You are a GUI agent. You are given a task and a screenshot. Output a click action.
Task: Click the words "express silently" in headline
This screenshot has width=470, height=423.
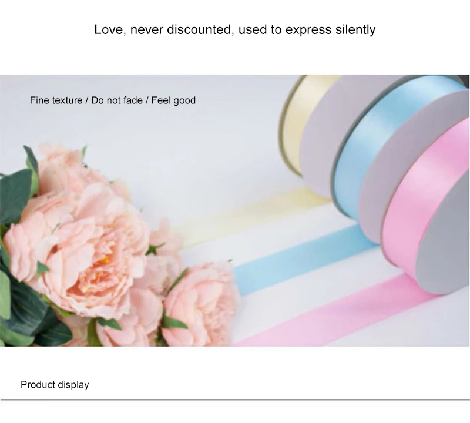tap(330, 30)
